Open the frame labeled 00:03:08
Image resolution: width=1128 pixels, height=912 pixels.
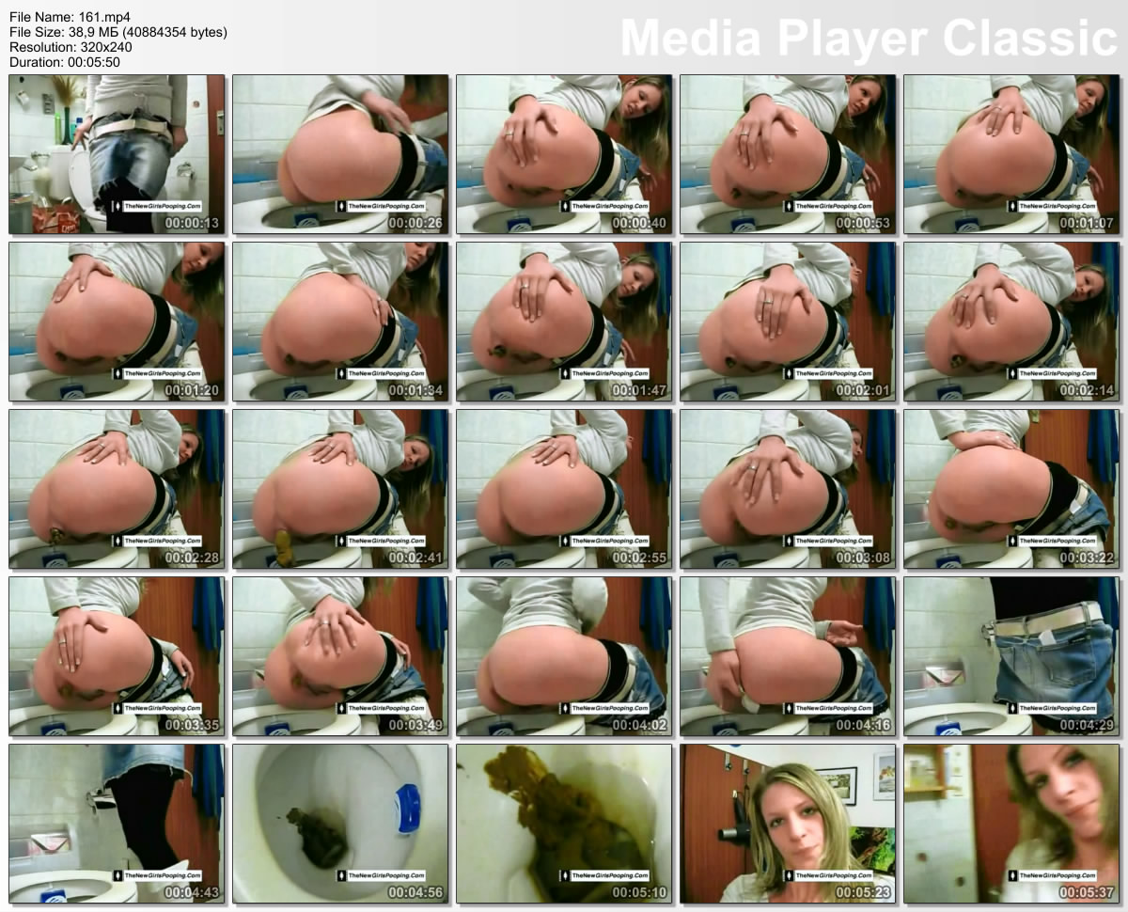[788, 489]
